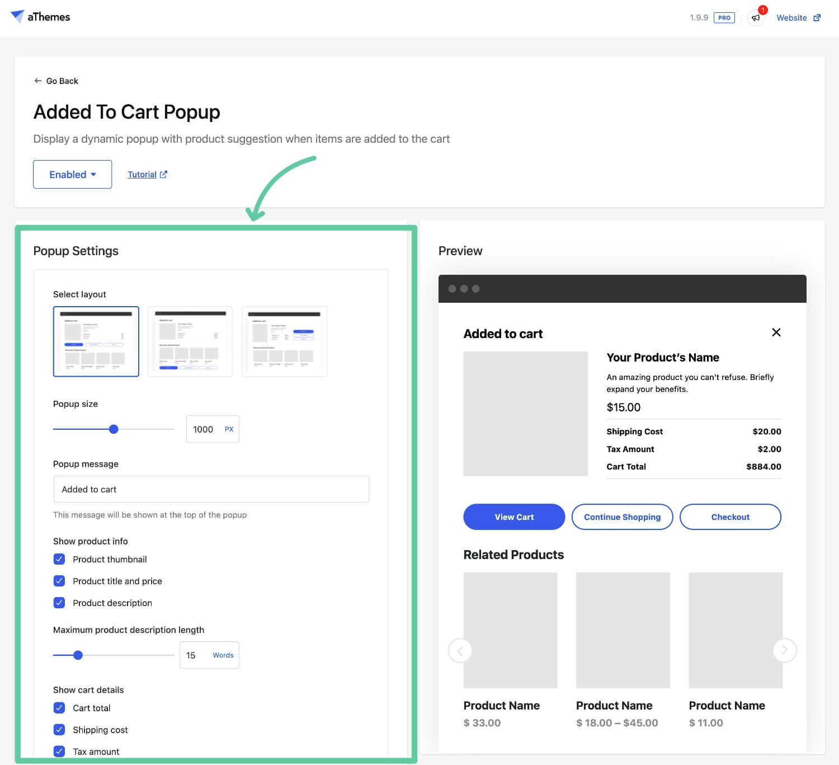
Task: Click the "$2.00" tax amount value
Action: [770, 449]
